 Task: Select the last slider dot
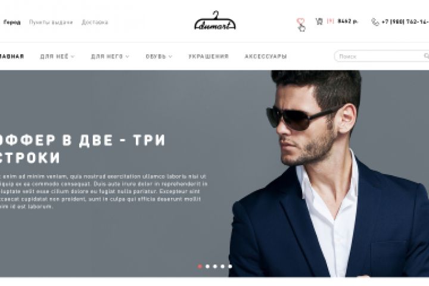pyautogui.click(x=230, y=266)
